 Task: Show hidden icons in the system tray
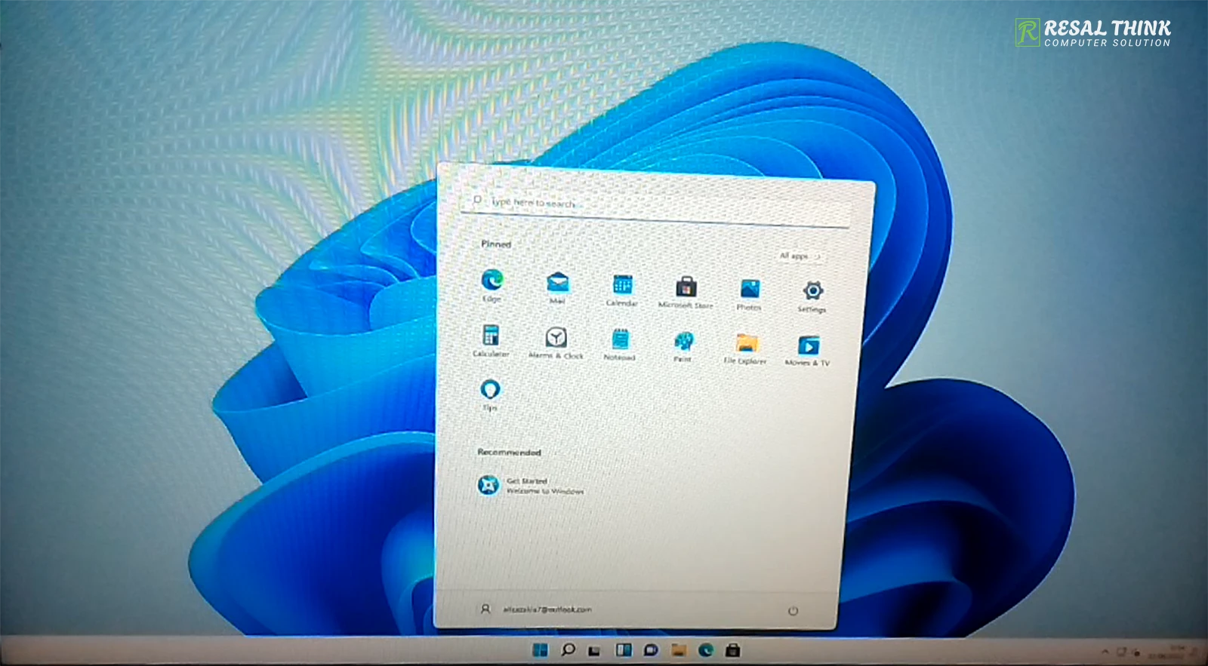[x=1105, y=652]
